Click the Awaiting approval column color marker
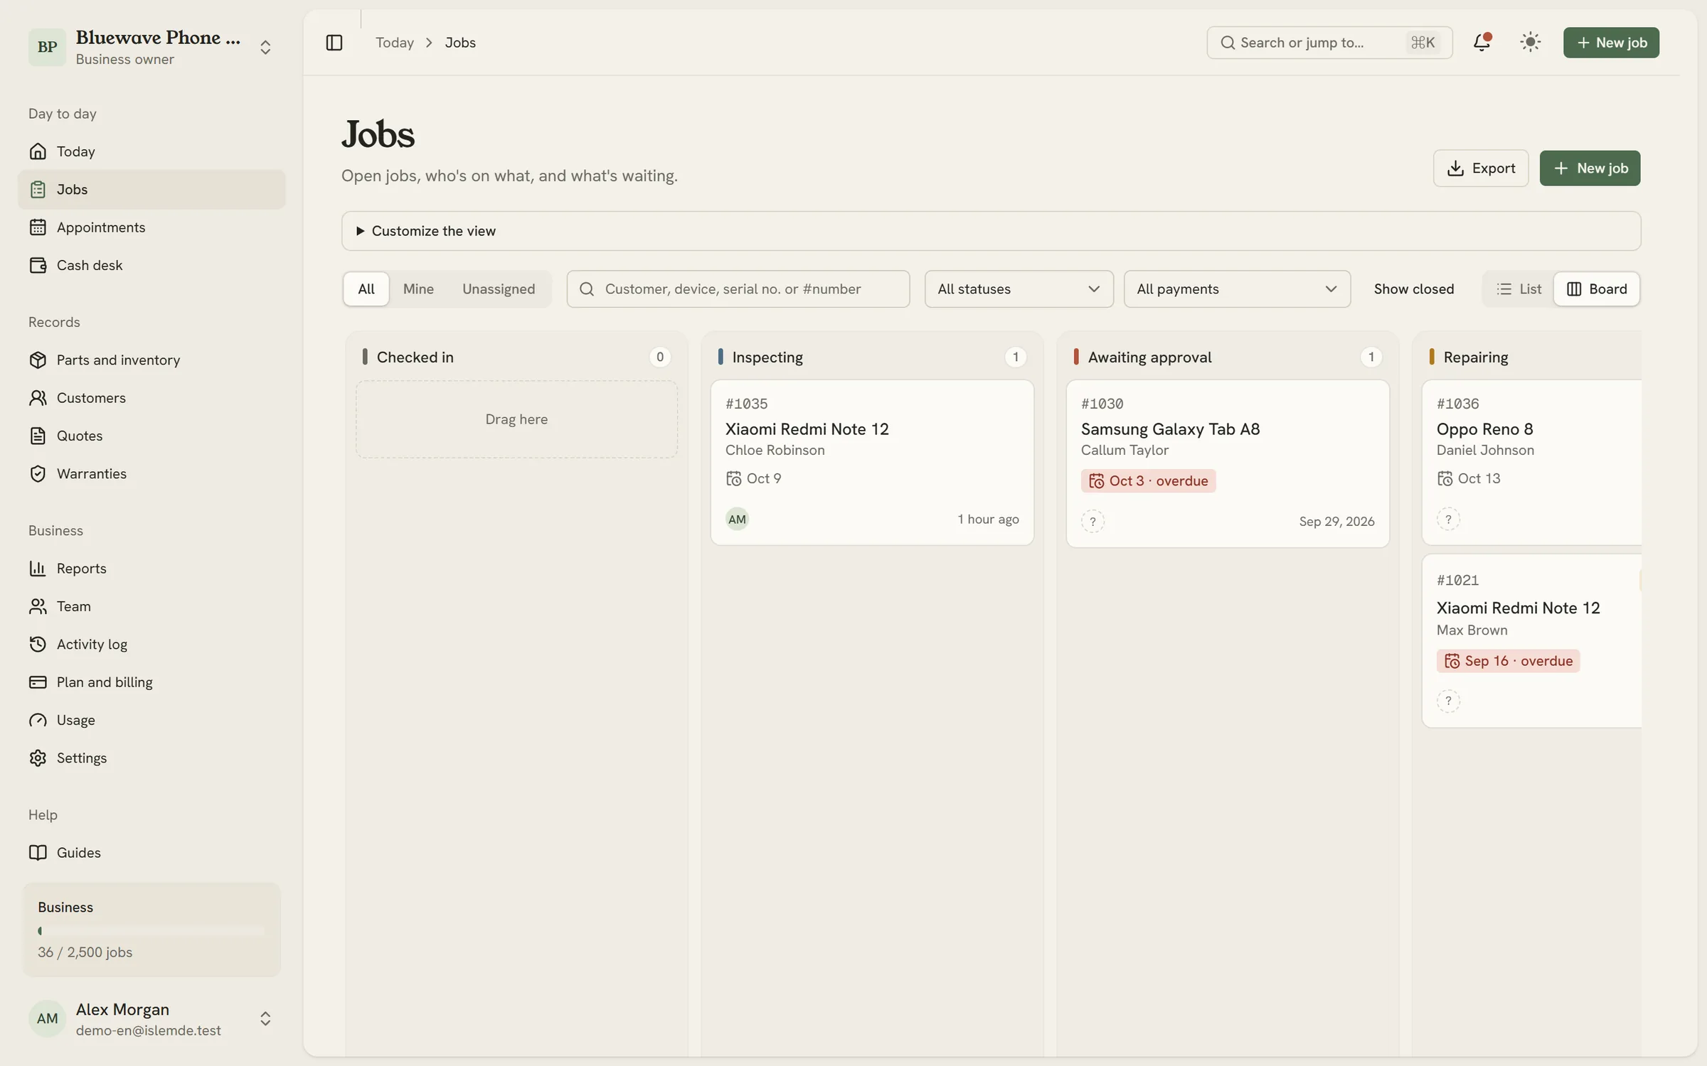Viewport: 1707px width, 1066px height. pos(1076,357)
